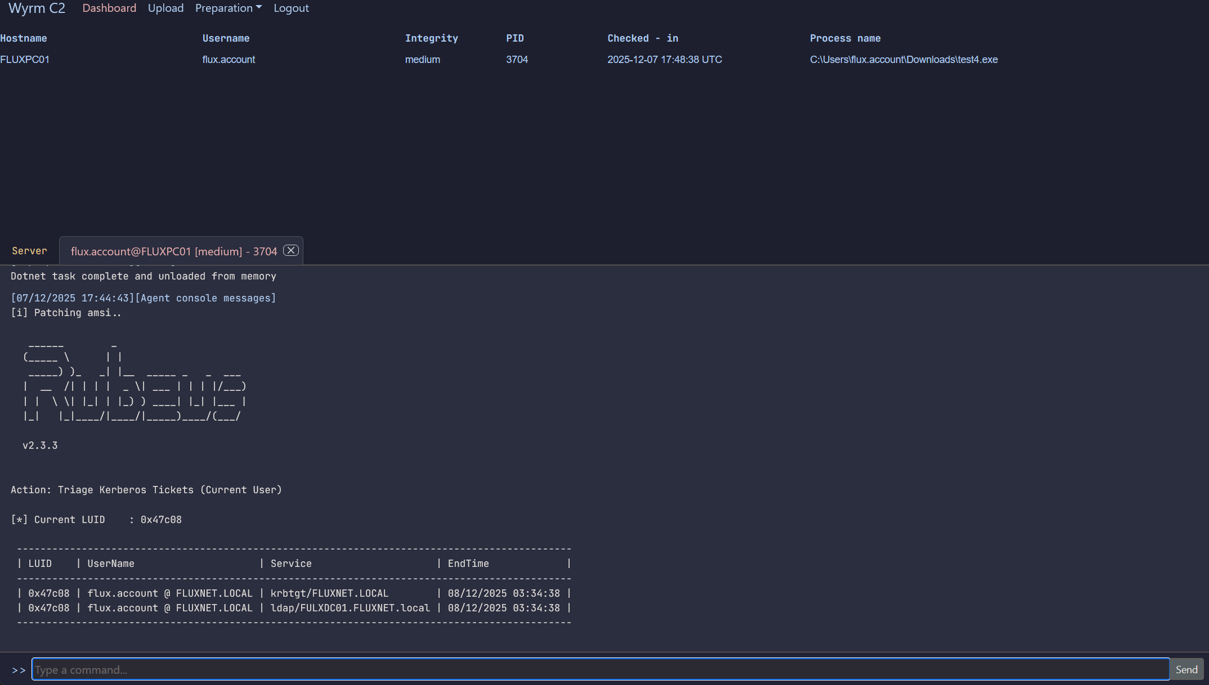The image size is (1209, 685).
Task: Click the Hostname column header
Action: coord(24,38)
